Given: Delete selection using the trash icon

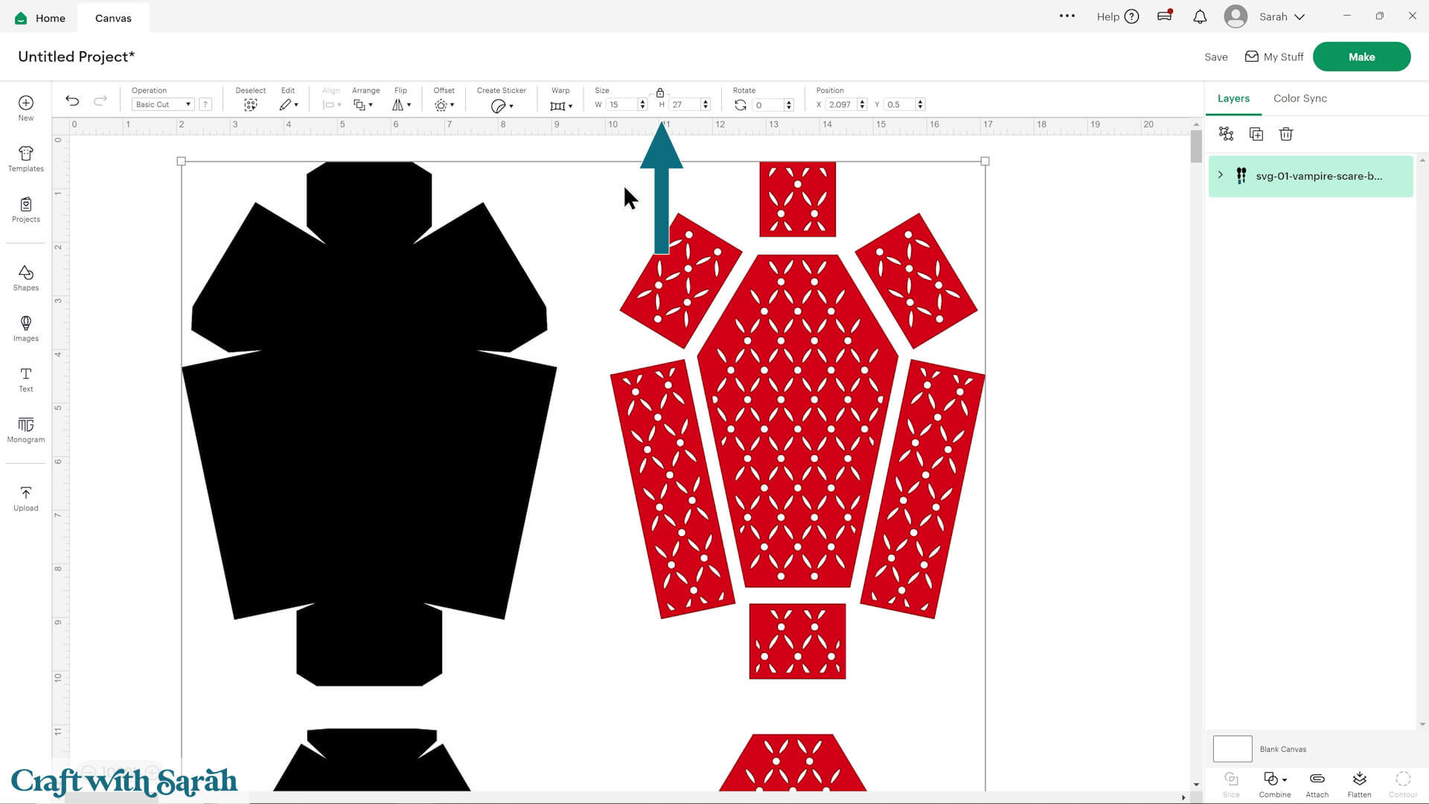Looking at the screenshot, I should coord(1285,134).
